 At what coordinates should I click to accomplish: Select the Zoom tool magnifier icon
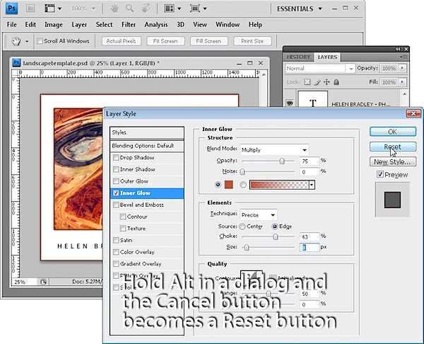click(130, 8)
